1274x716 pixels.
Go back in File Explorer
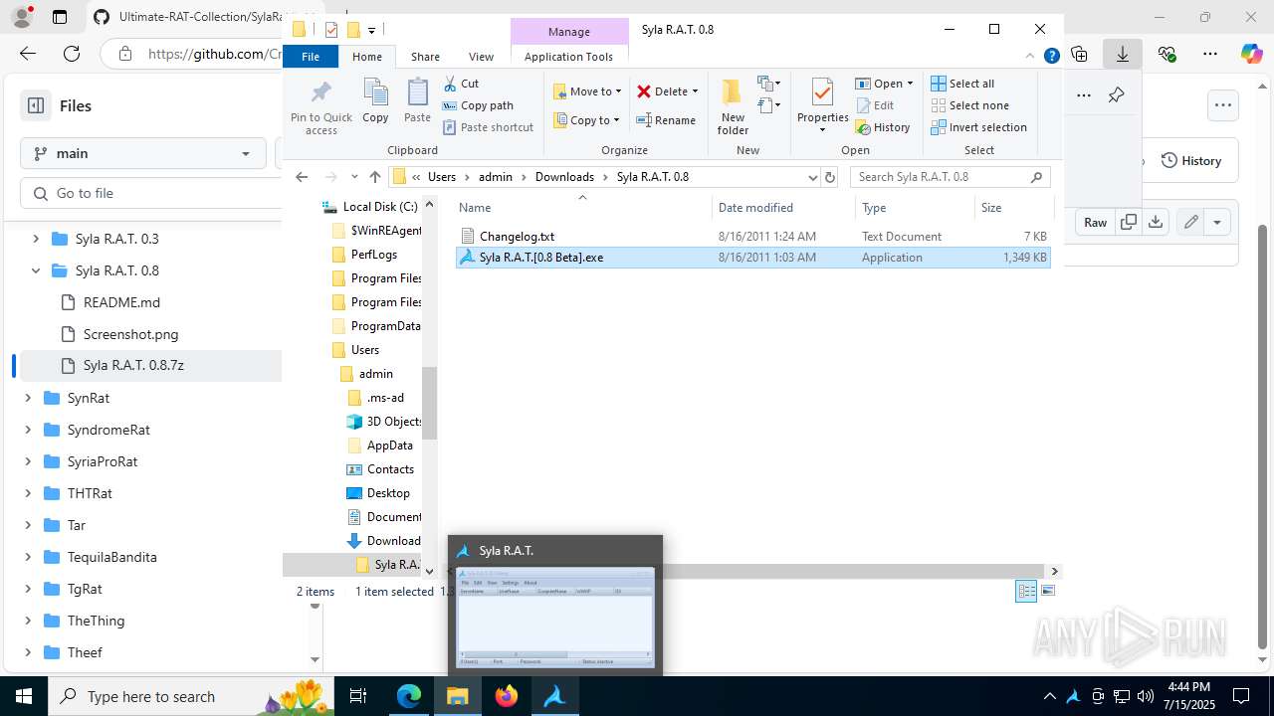(x=302, y=177)
